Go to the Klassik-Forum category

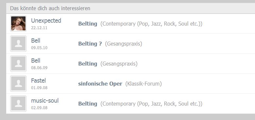(x=143, y=84)
